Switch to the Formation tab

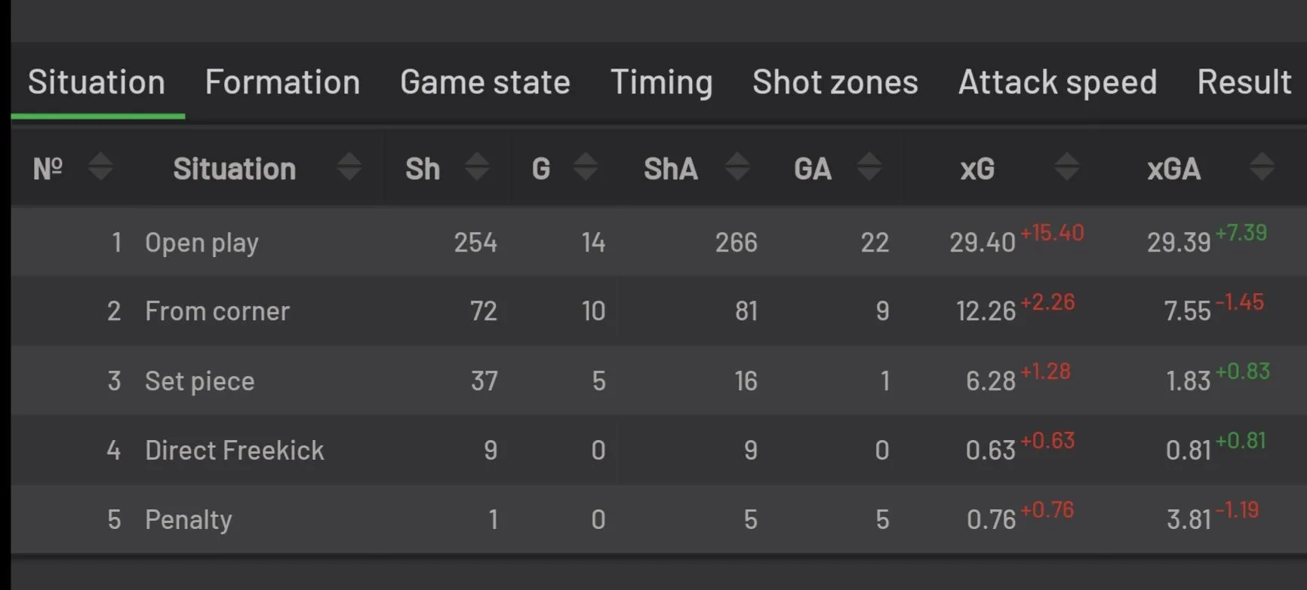282,82
